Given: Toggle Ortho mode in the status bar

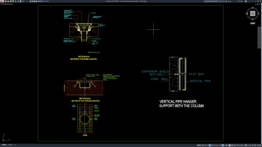Looking at the screenshot, I should [x=210, y=145].
